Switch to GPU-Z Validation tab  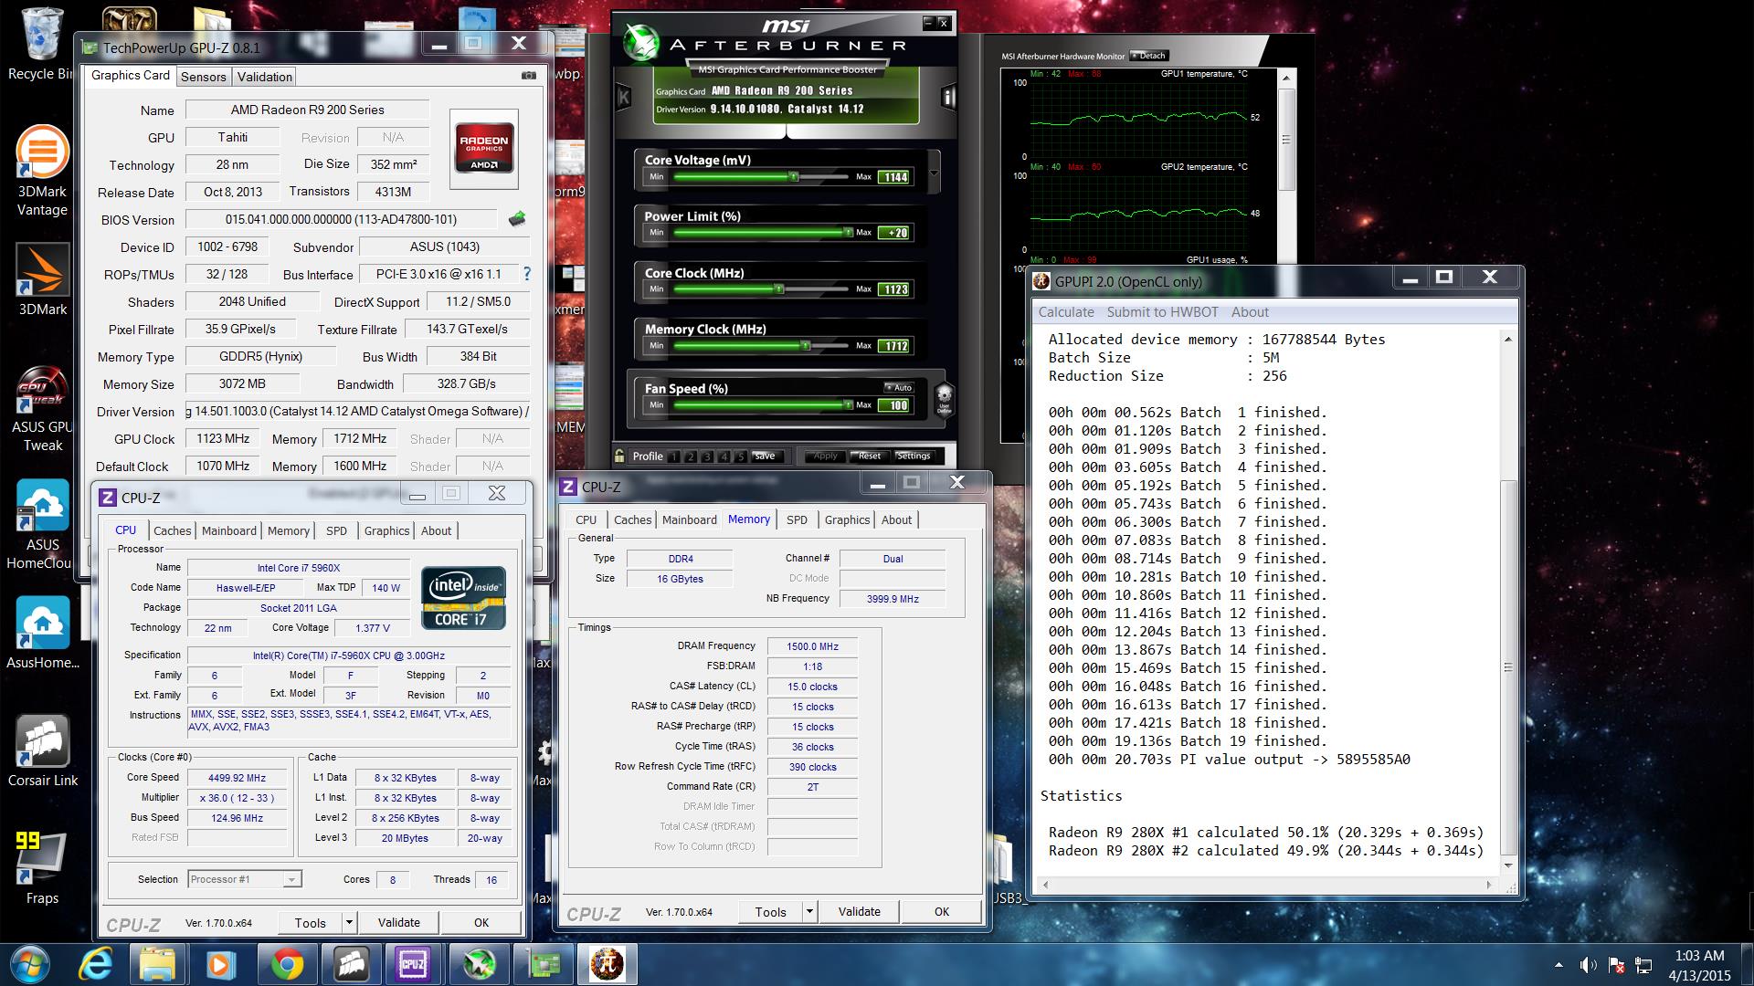[x=265, y=77]
